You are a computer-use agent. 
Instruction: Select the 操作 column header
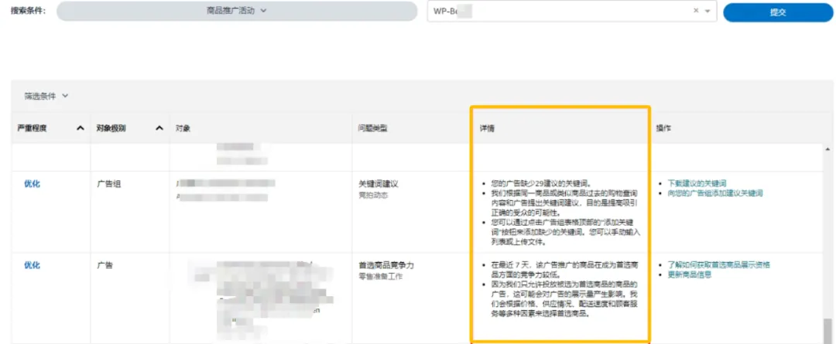pyautogui.click(x=664, y=128)
